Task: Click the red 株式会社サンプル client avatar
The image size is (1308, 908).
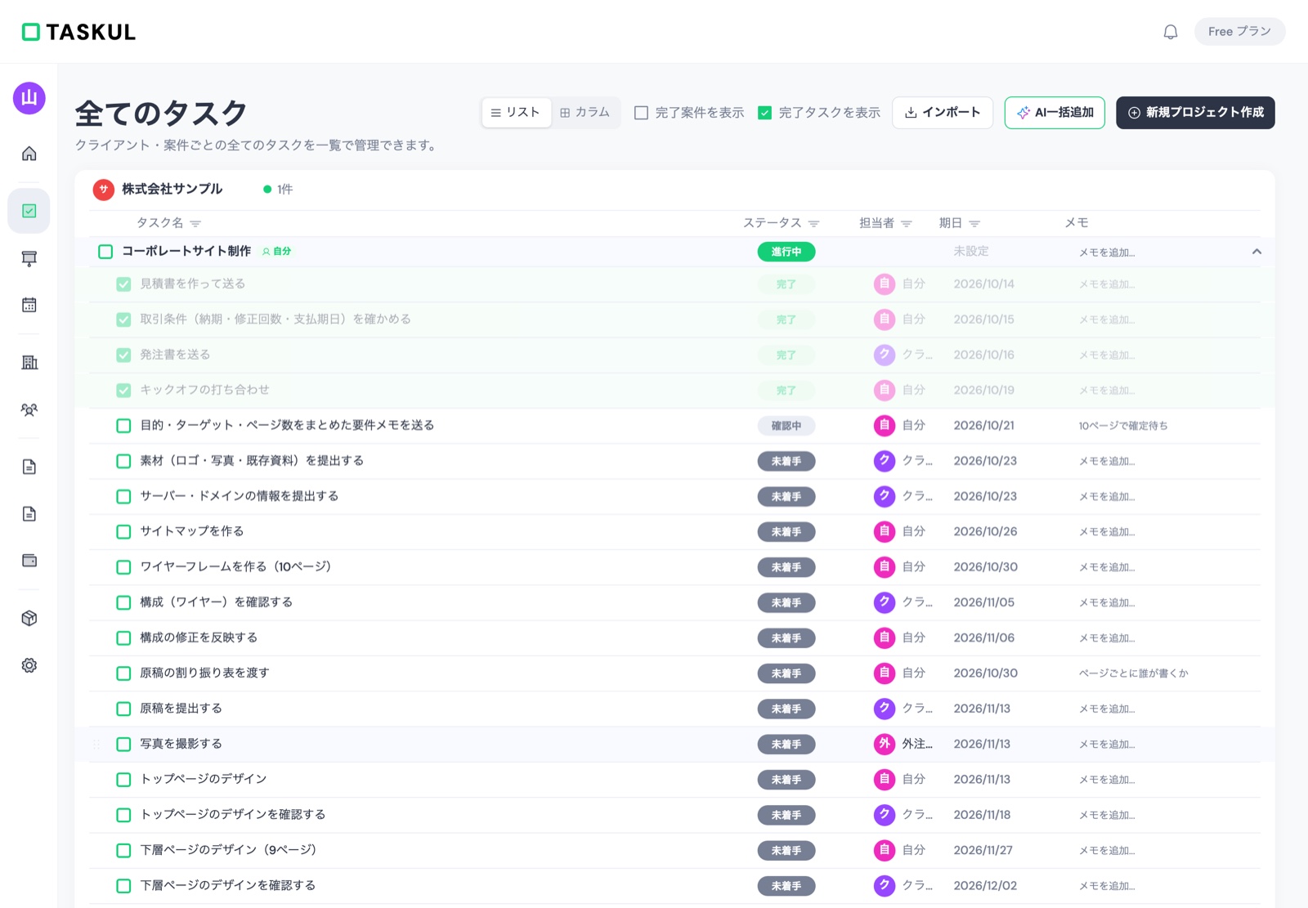Action: (103, 190)
